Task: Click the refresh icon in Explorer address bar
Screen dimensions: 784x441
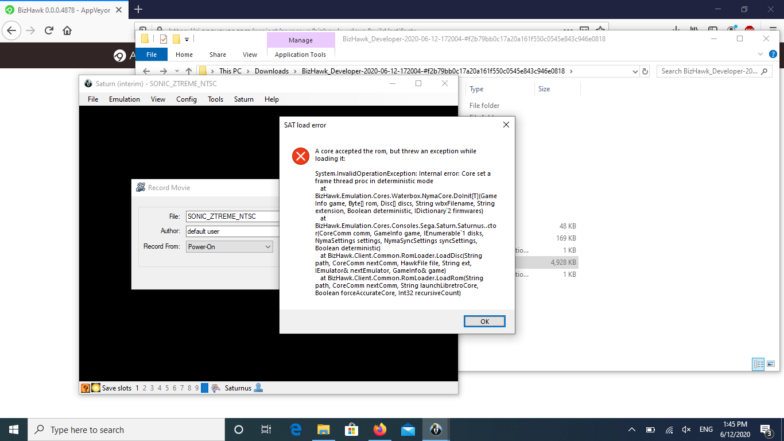Action: [645, 71]
